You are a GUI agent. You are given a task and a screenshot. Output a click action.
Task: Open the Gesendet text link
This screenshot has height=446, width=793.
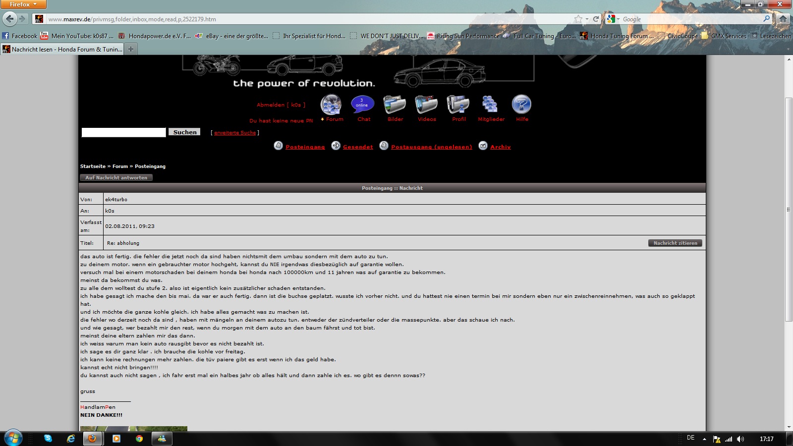point(358,147)
